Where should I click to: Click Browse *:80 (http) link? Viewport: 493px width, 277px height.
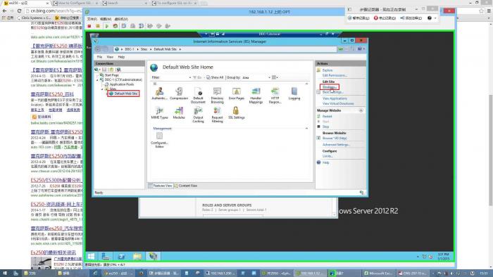tap(335, 138)
